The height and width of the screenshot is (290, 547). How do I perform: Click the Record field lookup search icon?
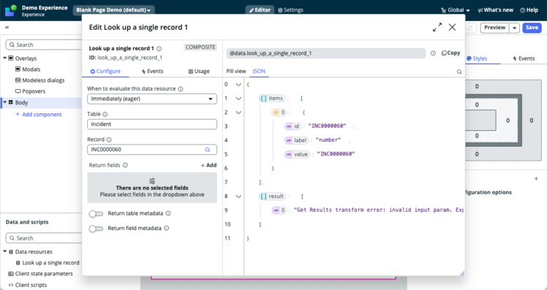[x=208, y=150]
